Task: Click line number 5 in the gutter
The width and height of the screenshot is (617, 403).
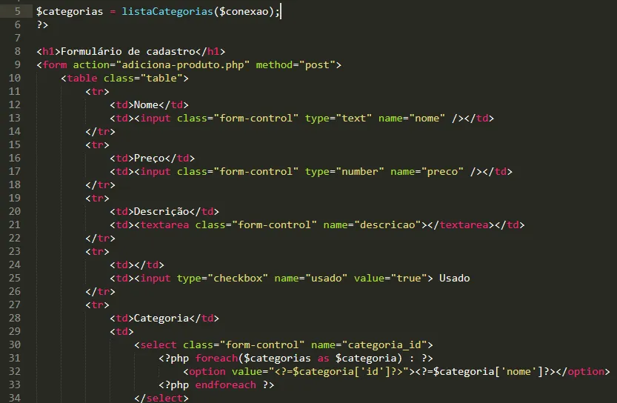Action: point(18,11)
